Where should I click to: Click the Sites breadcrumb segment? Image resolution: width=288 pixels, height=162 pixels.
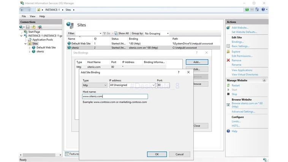68,10
